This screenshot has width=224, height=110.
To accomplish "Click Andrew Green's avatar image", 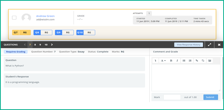I will 26,18.
